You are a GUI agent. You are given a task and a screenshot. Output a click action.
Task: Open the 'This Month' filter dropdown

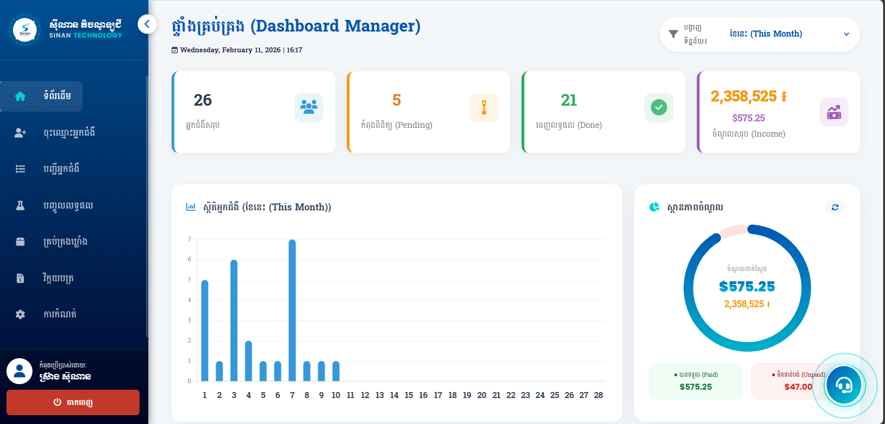pyautogui.click(x=766, y=33)
